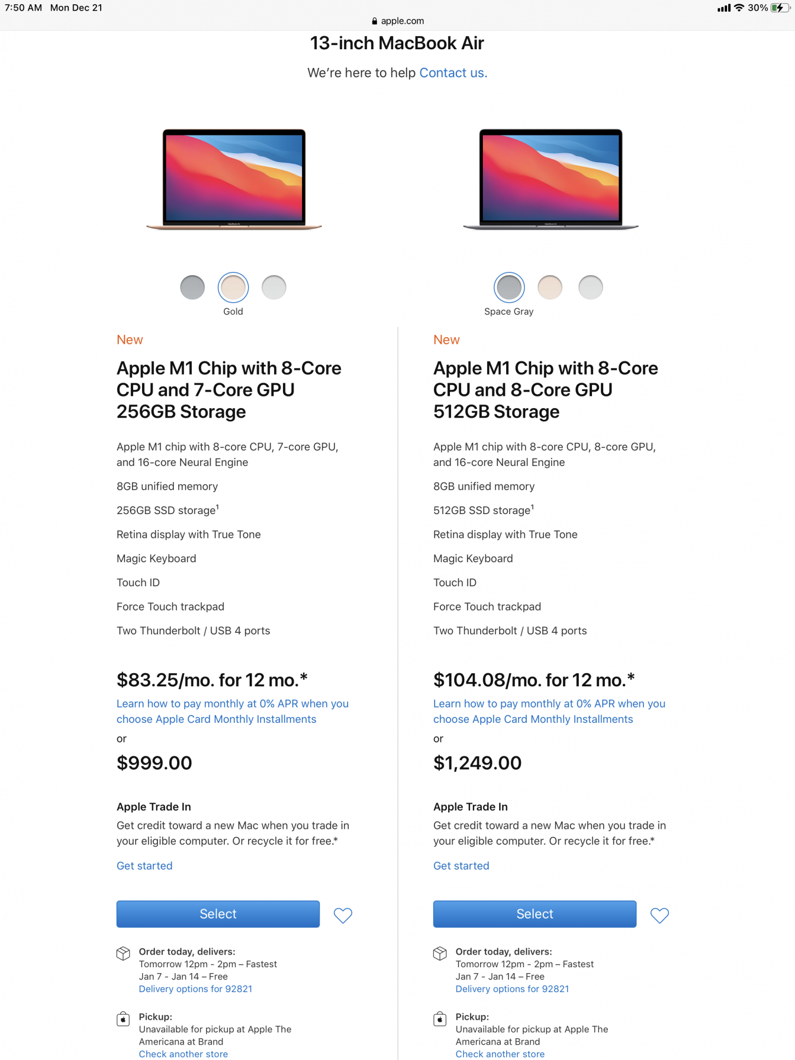
Task: Favorite the 256GB MacBook Air with heart icon
Action: point(343,915)
